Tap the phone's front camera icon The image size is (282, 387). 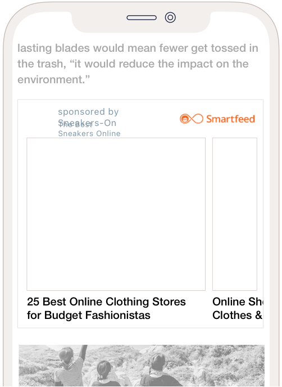pos(170,17)
